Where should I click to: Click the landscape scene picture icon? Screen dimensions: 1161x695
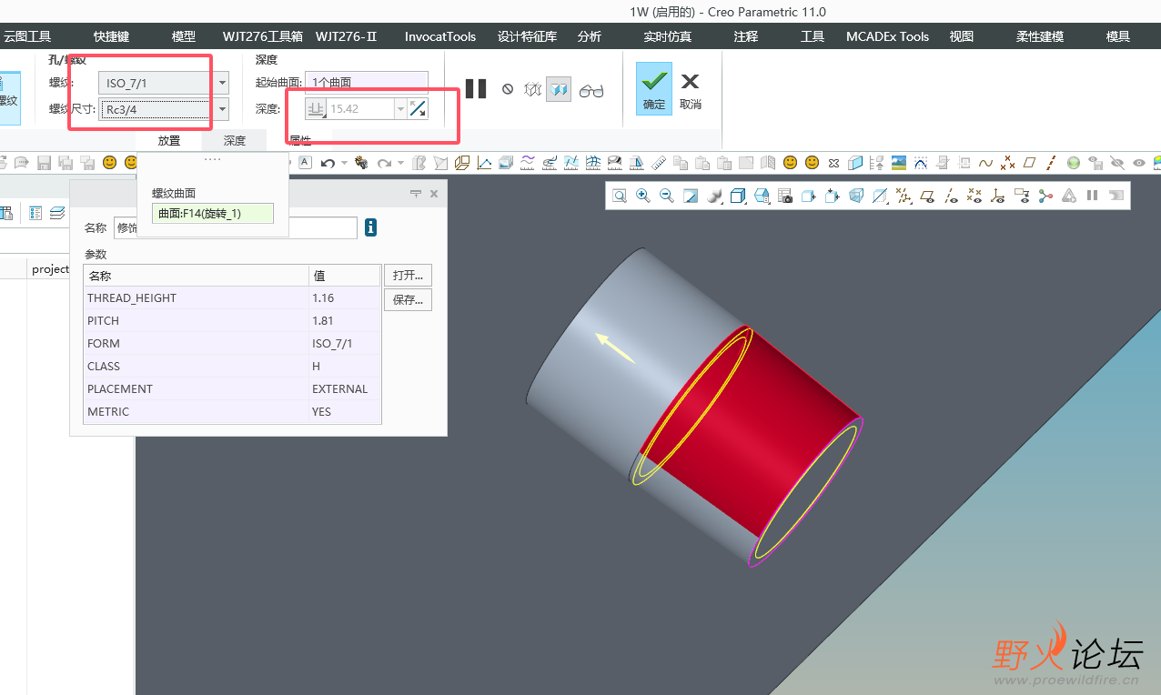(x=899, y=163)
